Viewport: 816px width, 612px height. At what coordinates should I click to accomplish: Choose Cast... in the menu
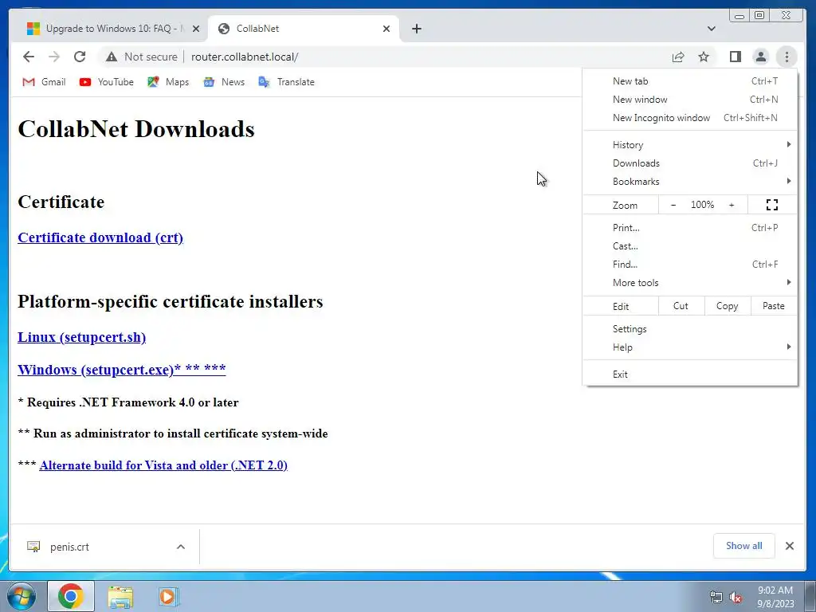pos(690,246)
